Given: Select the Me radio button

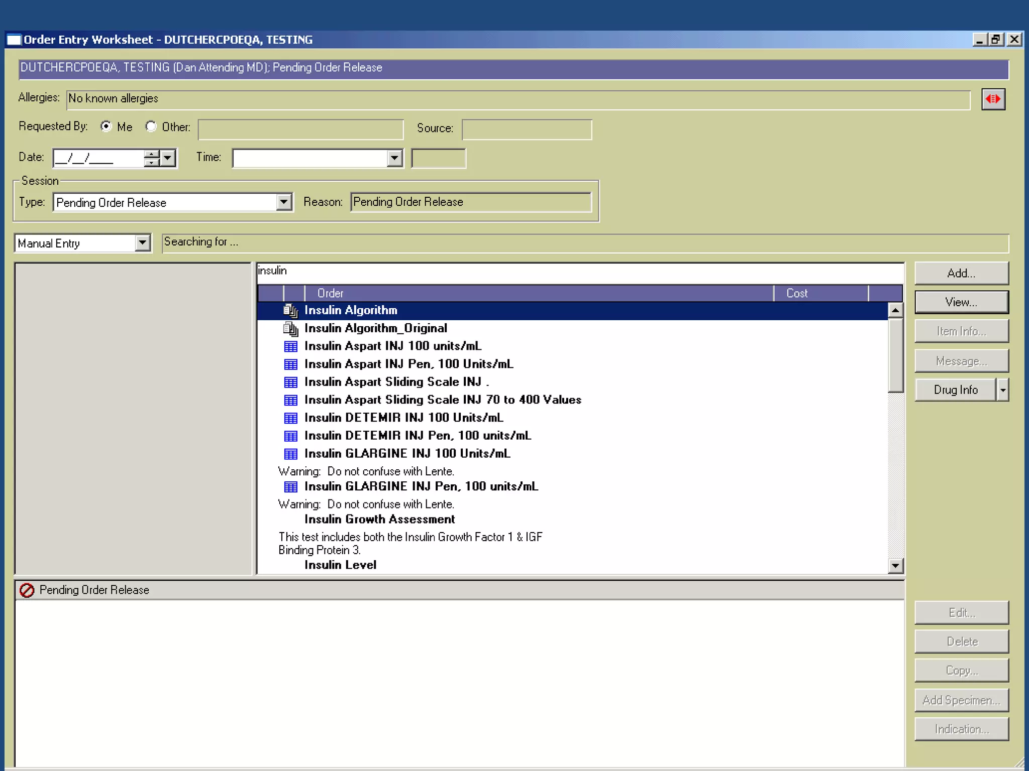Looking at the screenshot, I should coord(106,126).
